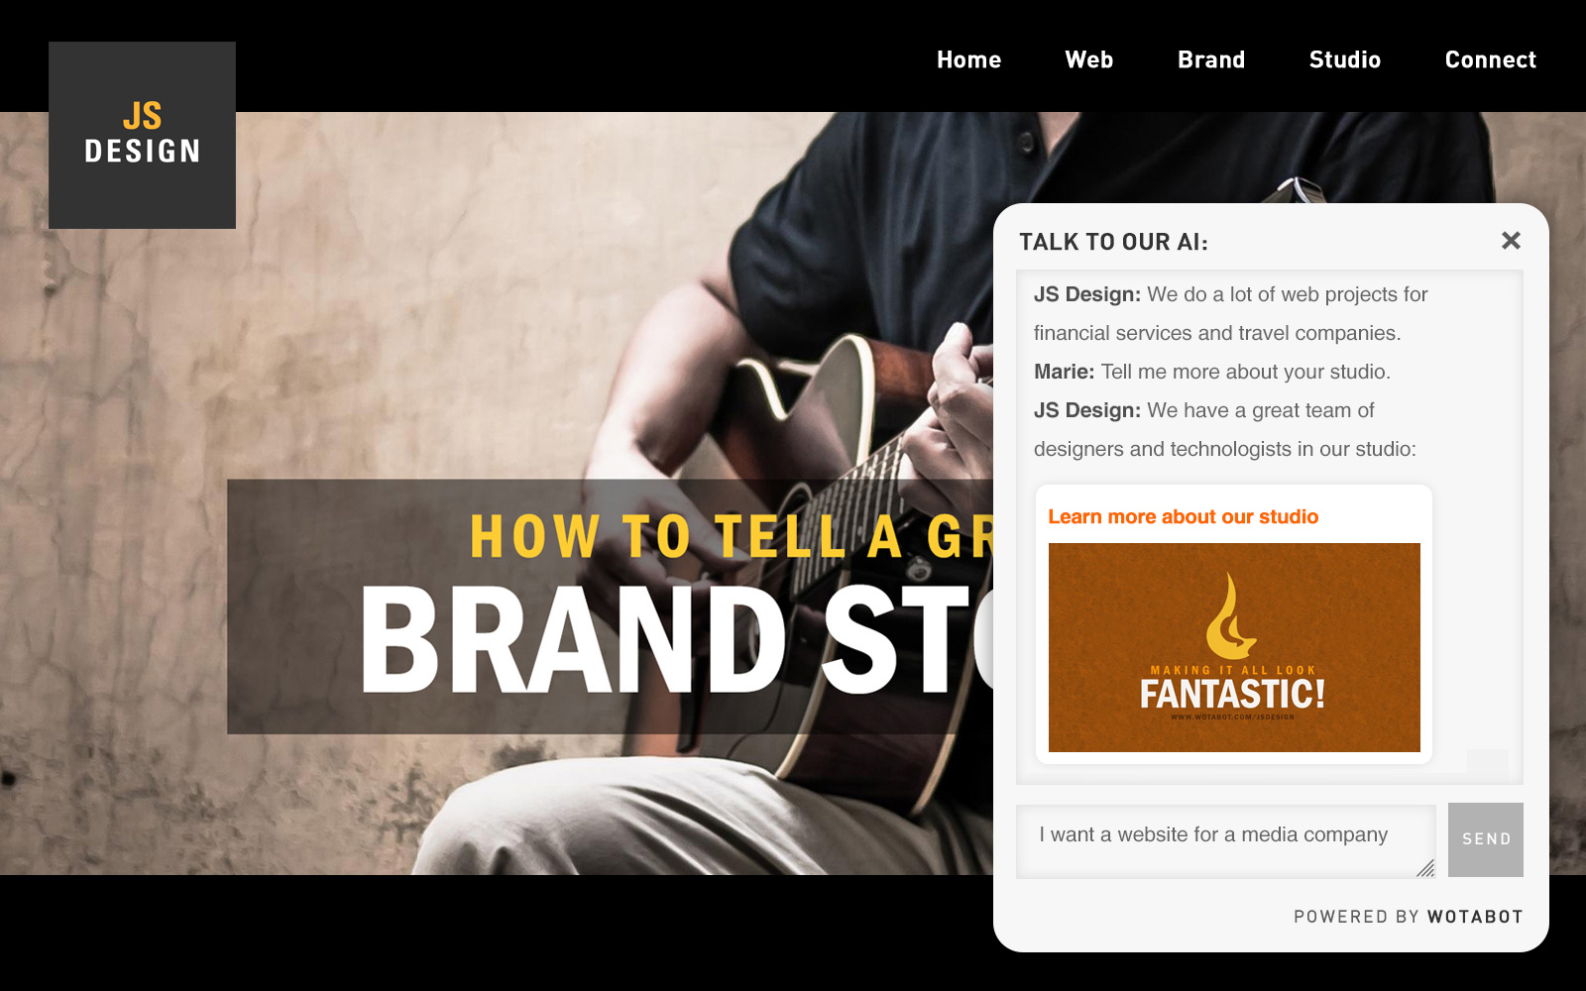Grab the message box resize handle
The image size is (1586, 991).
pos(1425,868)
